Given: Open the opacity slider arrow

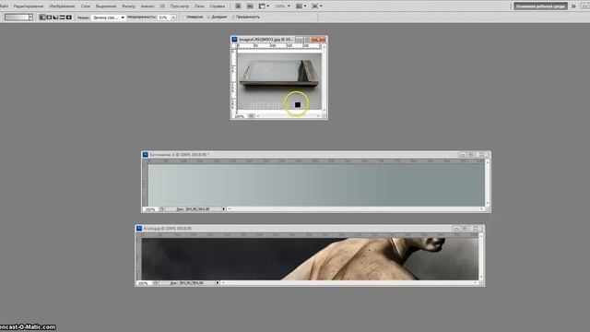Looking at the screenshot, I should click(x=173, y=18).
